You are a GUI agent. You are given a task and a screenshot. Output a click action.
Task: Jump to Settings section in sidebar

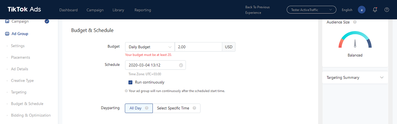point(18,46)
